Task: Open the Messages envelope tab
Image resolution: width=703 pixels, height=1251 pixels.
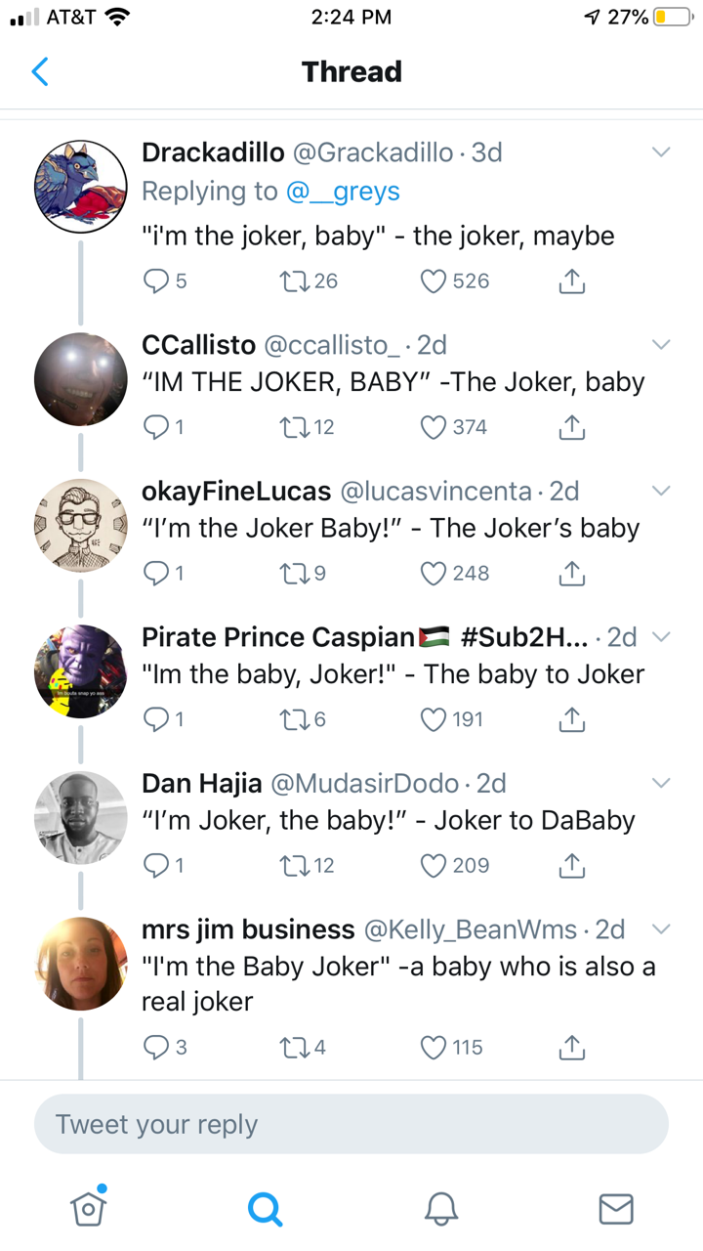Action: (615, 1209)
